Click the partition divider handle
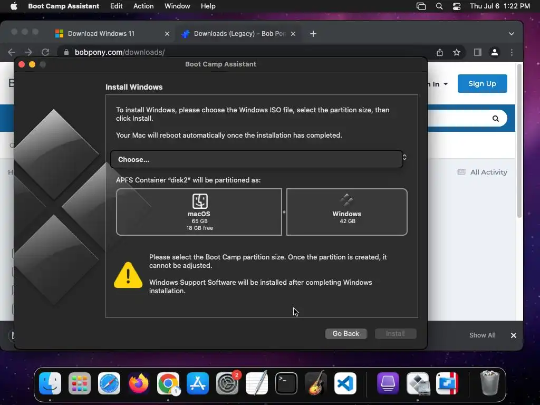Viewport: 540px width, 405px height. click(x=284, y=212)
